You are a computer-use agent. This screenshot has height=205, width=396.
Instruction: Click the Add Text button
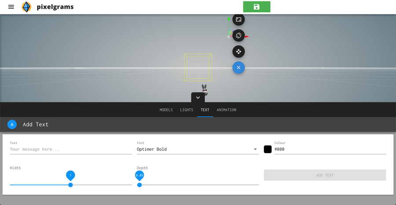[325, 175]
